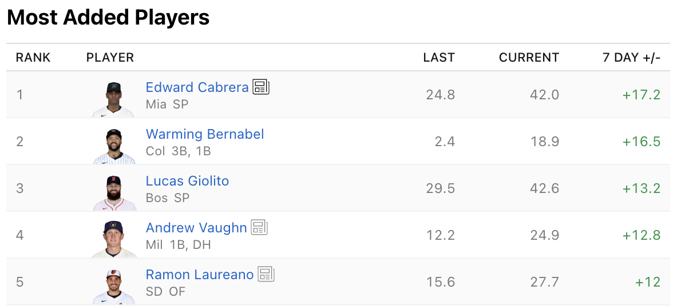Open news note icon beside Ramon Laureano
The height and width of the screenshot is (306, 681).
tap(266, 274)
